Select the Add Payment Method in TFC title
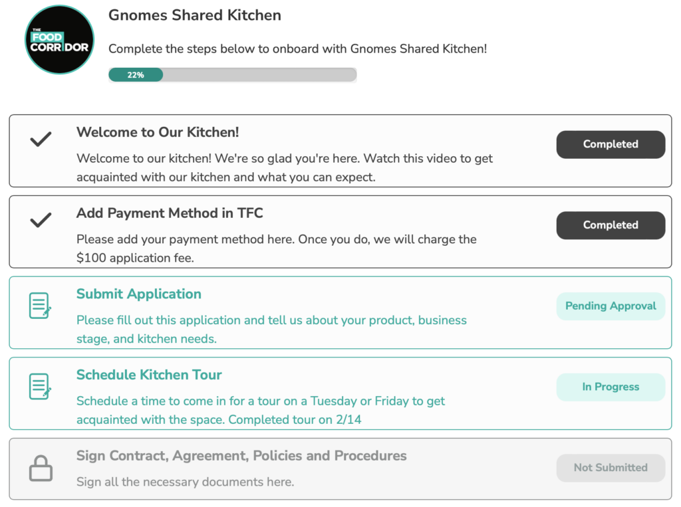The image size is (681, 507). click(170, 213)
